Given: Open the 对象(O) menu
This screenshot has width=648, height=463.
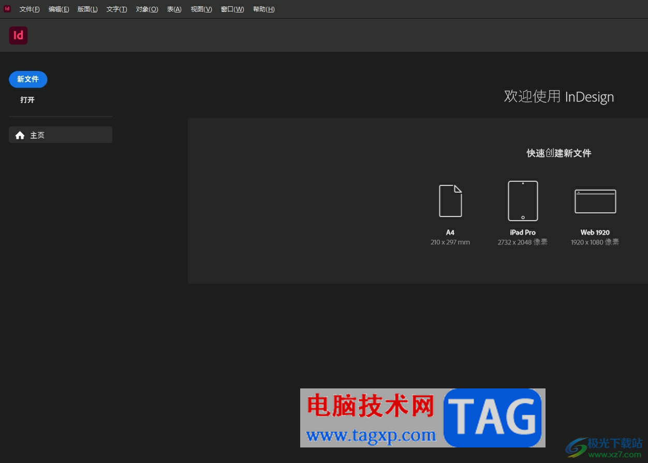Looking at the screenshot, I should (x=147, y=9).
